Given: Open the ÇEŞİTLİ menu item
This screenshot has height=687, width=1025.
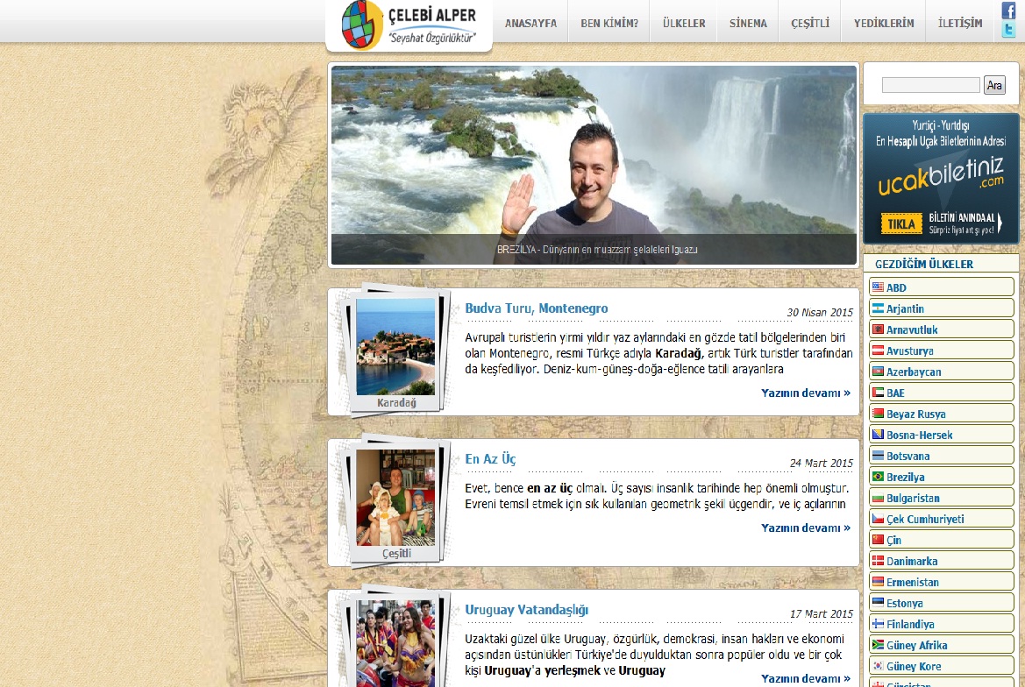Looking at the screenshot, I should (810, 23).
